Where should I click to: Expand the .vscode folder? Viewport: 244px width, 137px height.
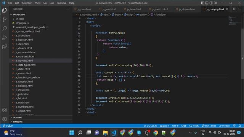pos(20,19)
